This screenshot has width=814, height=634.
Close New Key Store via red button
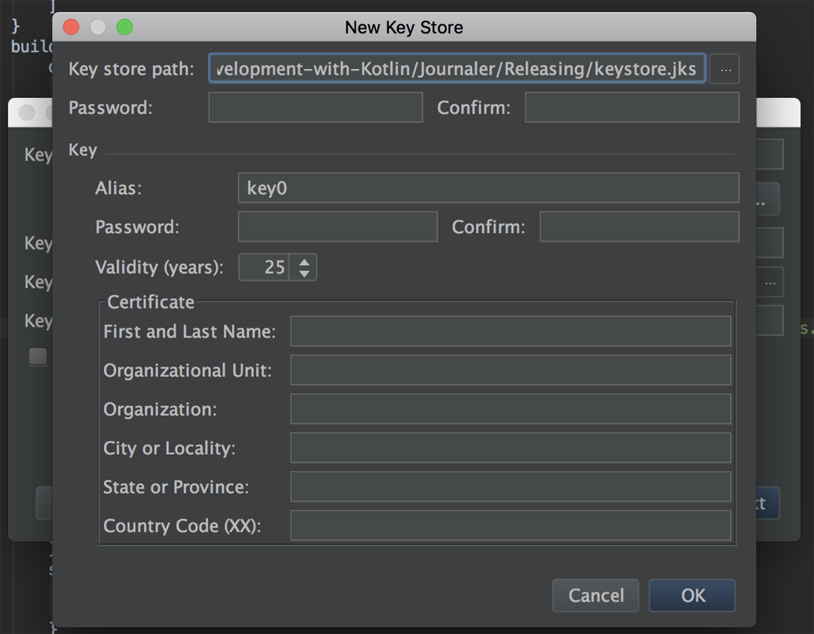pos(71,27)
